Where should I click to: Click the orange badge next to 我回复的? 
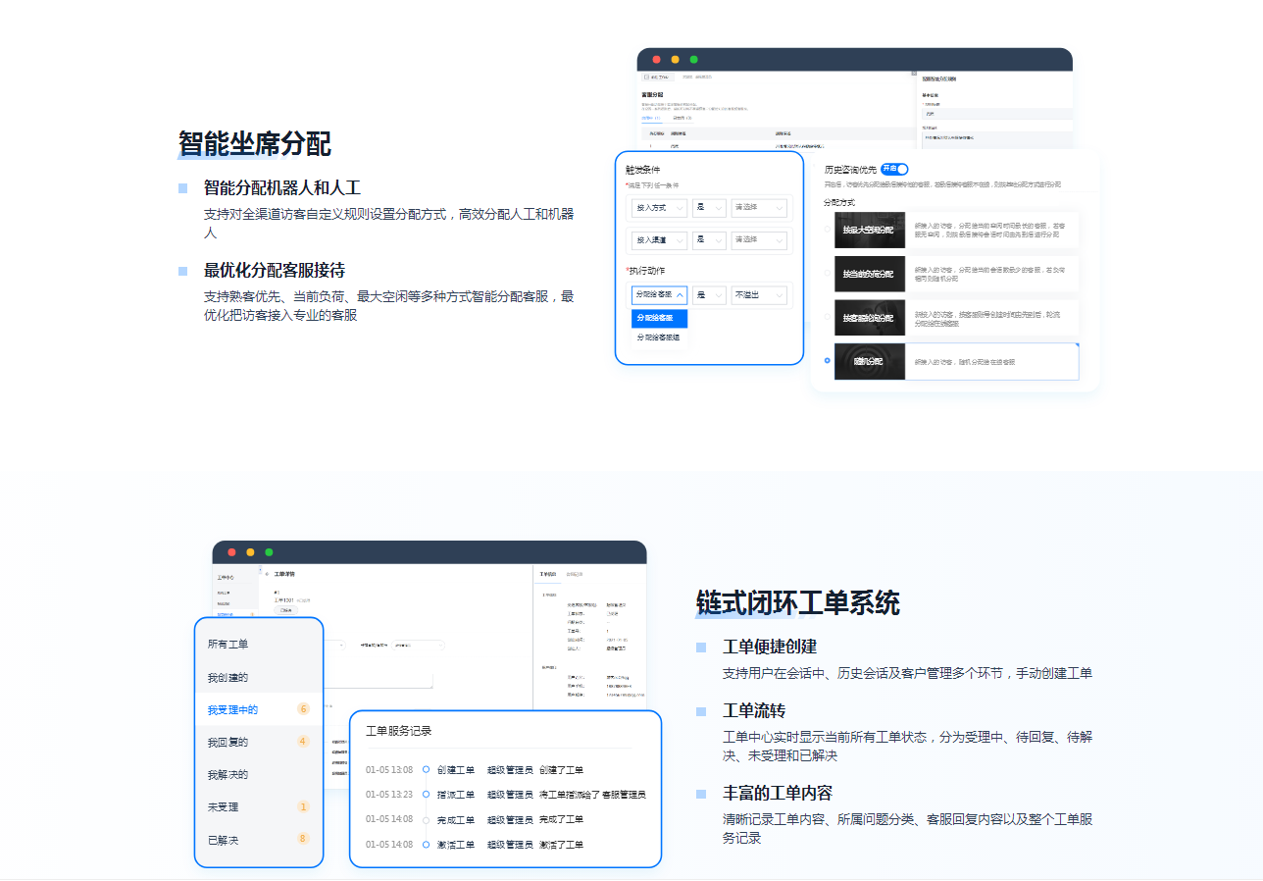point(303,742)
